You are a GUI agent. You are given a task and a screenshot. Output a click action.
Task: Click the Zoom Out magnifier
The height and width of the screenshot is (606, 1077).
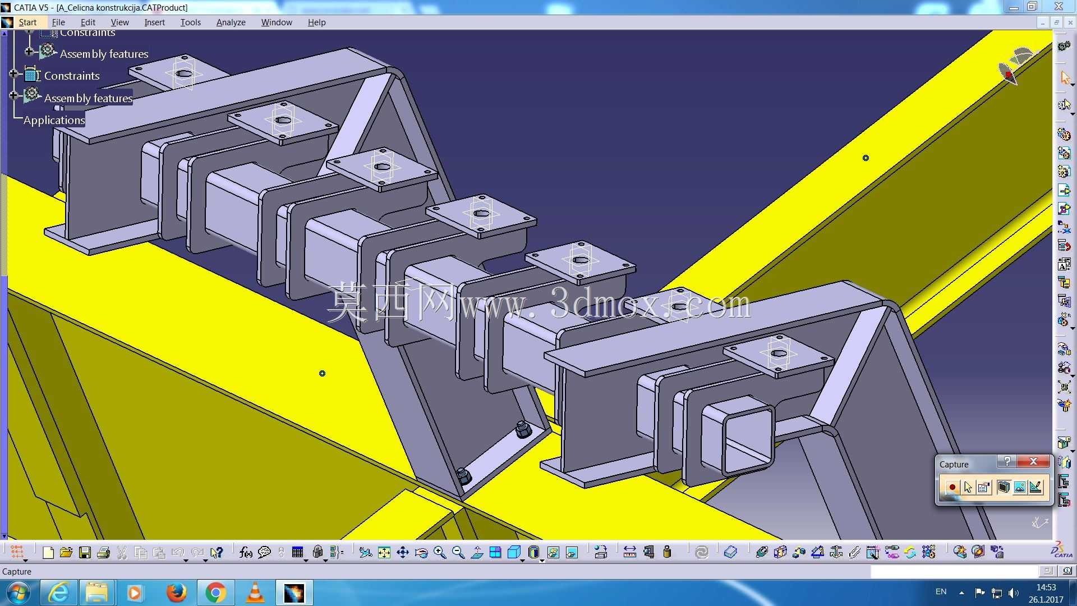pyautogui.click(x=458, y=553)
